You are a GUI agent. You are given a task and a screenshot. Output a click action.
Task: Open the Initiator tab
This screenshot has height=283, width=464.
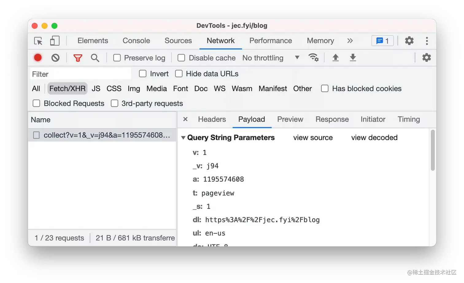coord(373,119)
